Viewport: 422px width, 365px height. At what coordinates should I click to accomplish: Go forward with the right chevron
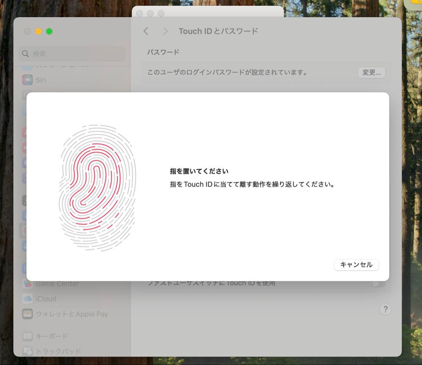tap(165, 31)
